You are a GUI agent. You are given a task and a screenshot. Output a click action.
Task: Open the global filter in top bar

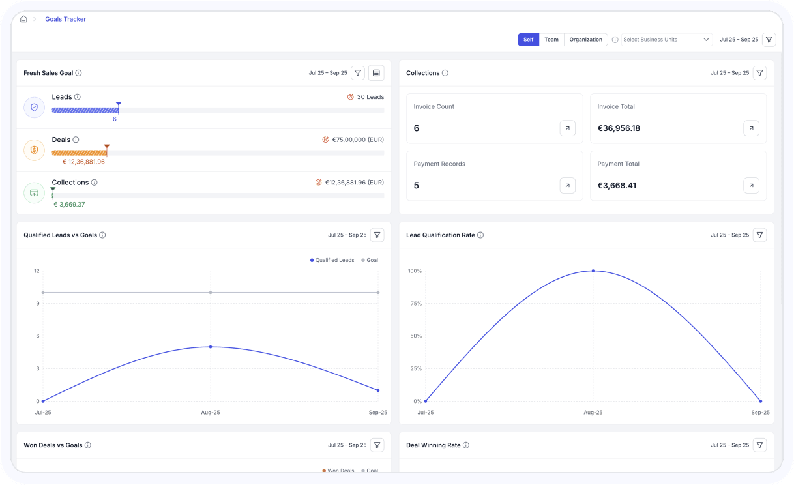click(x=769, y=40)
